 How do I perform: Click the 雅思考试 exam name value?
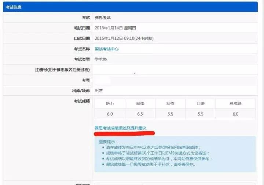(x=102, y=18)
